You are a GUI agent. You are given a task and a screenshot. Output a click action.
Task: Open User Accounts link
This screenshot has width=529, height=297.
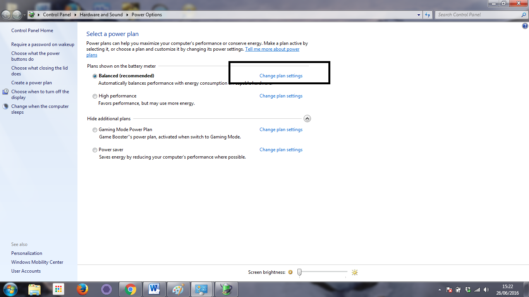(x=26, y=271)
